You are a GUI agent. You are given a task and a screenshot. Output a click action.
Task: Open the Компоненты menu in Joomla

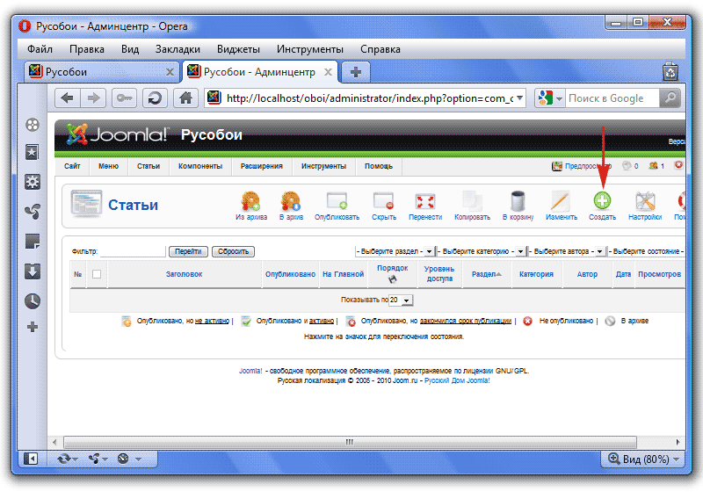point(199,166)
